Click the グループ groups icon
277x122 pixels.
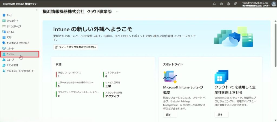4,60
